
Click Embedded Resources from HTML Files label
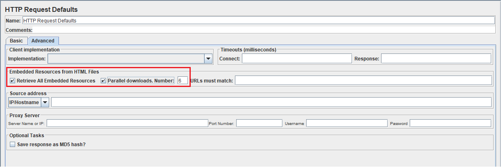click(54, 72)
